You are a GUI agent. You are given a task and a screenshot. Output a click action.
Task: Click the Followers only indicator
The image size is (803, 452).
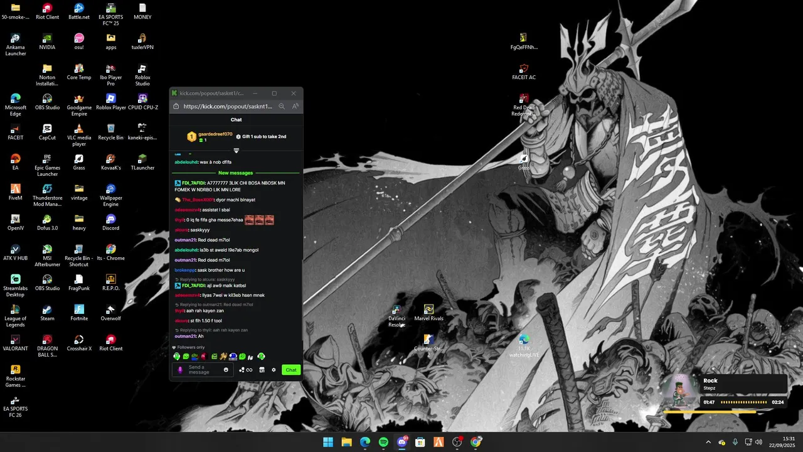click(x=188, y=347)
